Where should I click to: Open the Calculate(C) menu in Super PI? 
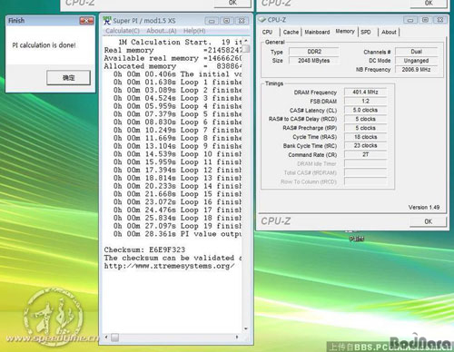point(123,31)
